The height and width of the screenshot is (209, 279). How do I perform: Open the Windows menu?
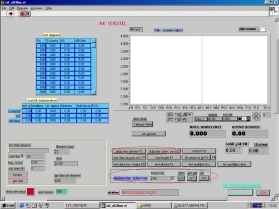point(36,8)
